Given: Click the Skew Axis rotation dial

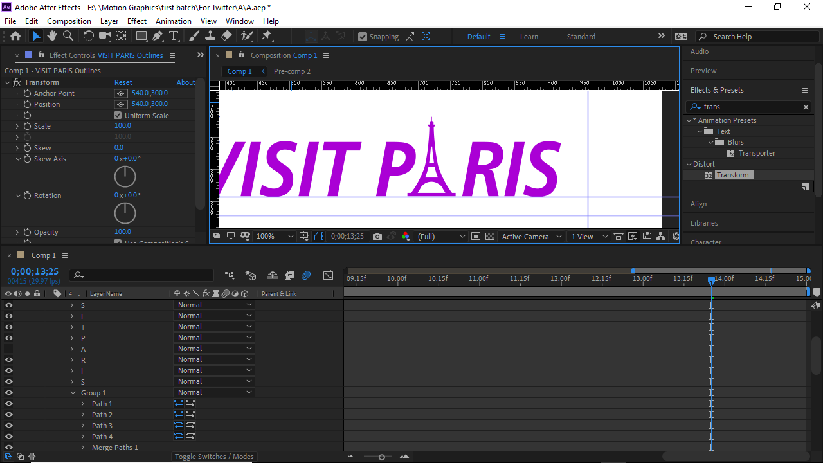Looking at the screenshot, I should 125,176.
